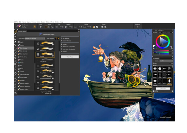Open the Window menu
Viewport: 187px width, 133px height.
57,22
